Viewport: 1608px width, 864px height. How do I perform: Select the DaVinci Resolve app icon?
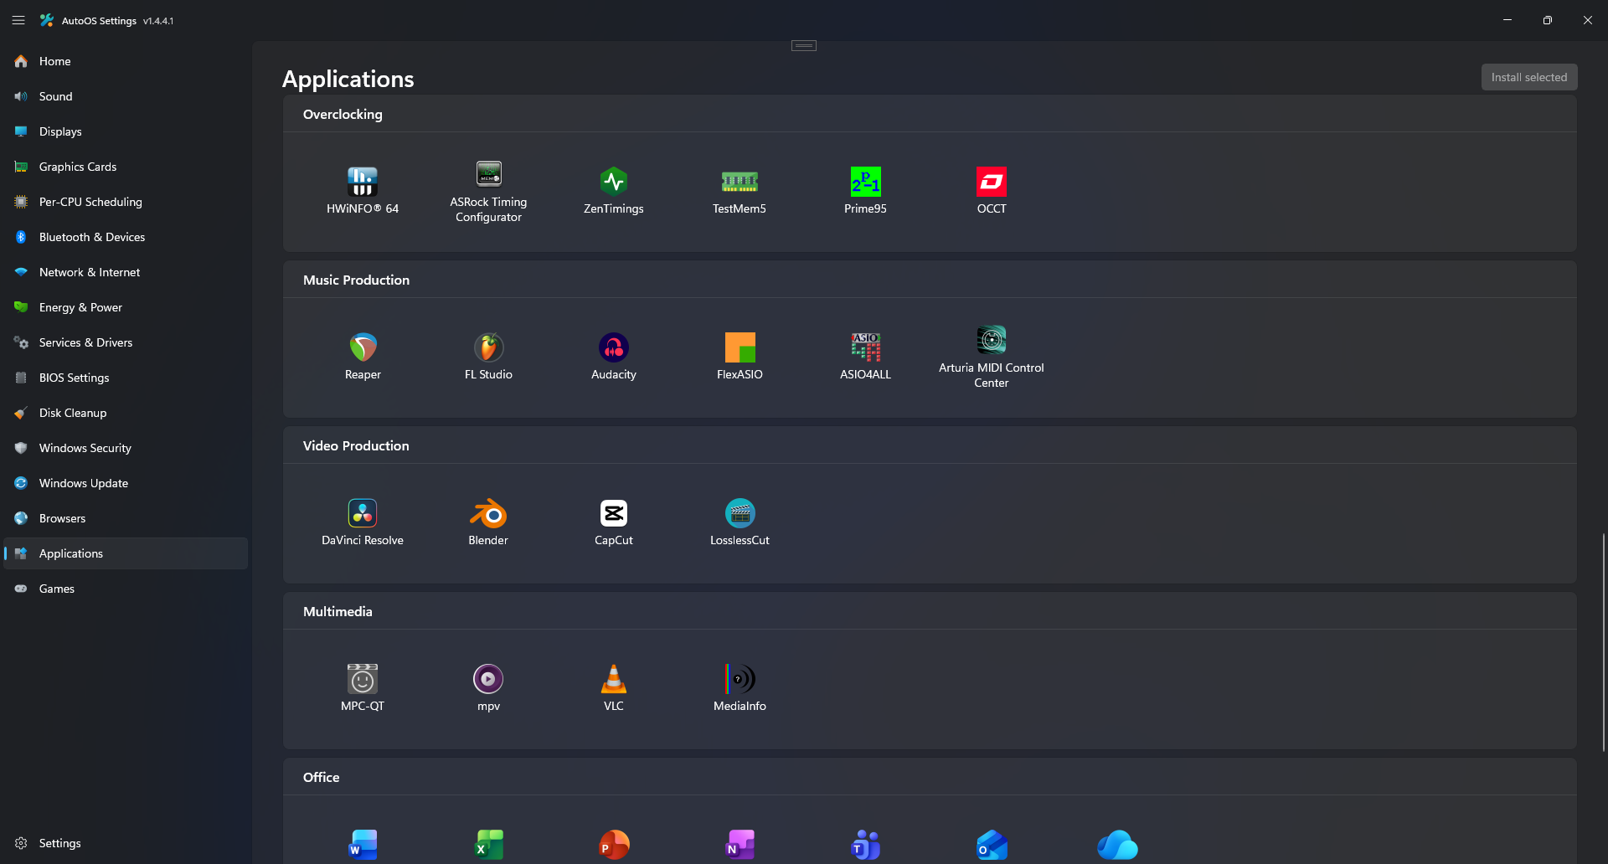tap(363, 512)
